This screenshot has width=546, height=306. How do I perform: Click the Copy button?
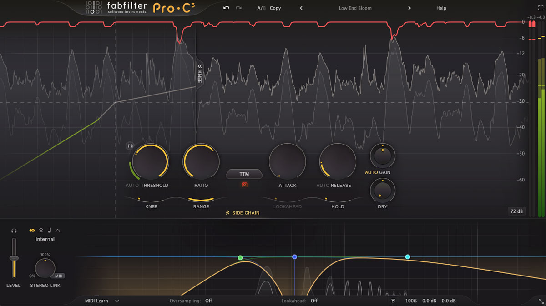(275, 8)
